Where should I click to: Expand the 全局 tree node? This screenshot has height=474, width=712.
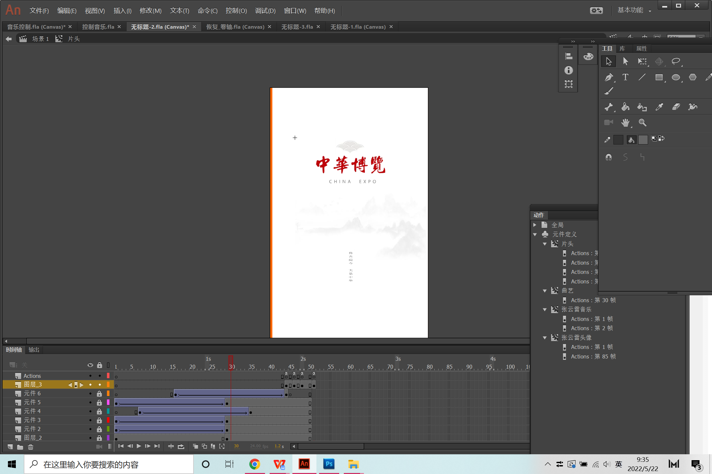pos(535,225)
